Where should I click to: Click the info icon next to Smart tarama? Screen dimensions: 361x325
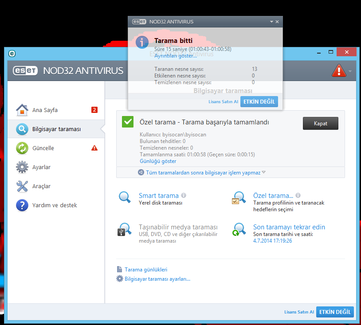[x=184, y=195]
